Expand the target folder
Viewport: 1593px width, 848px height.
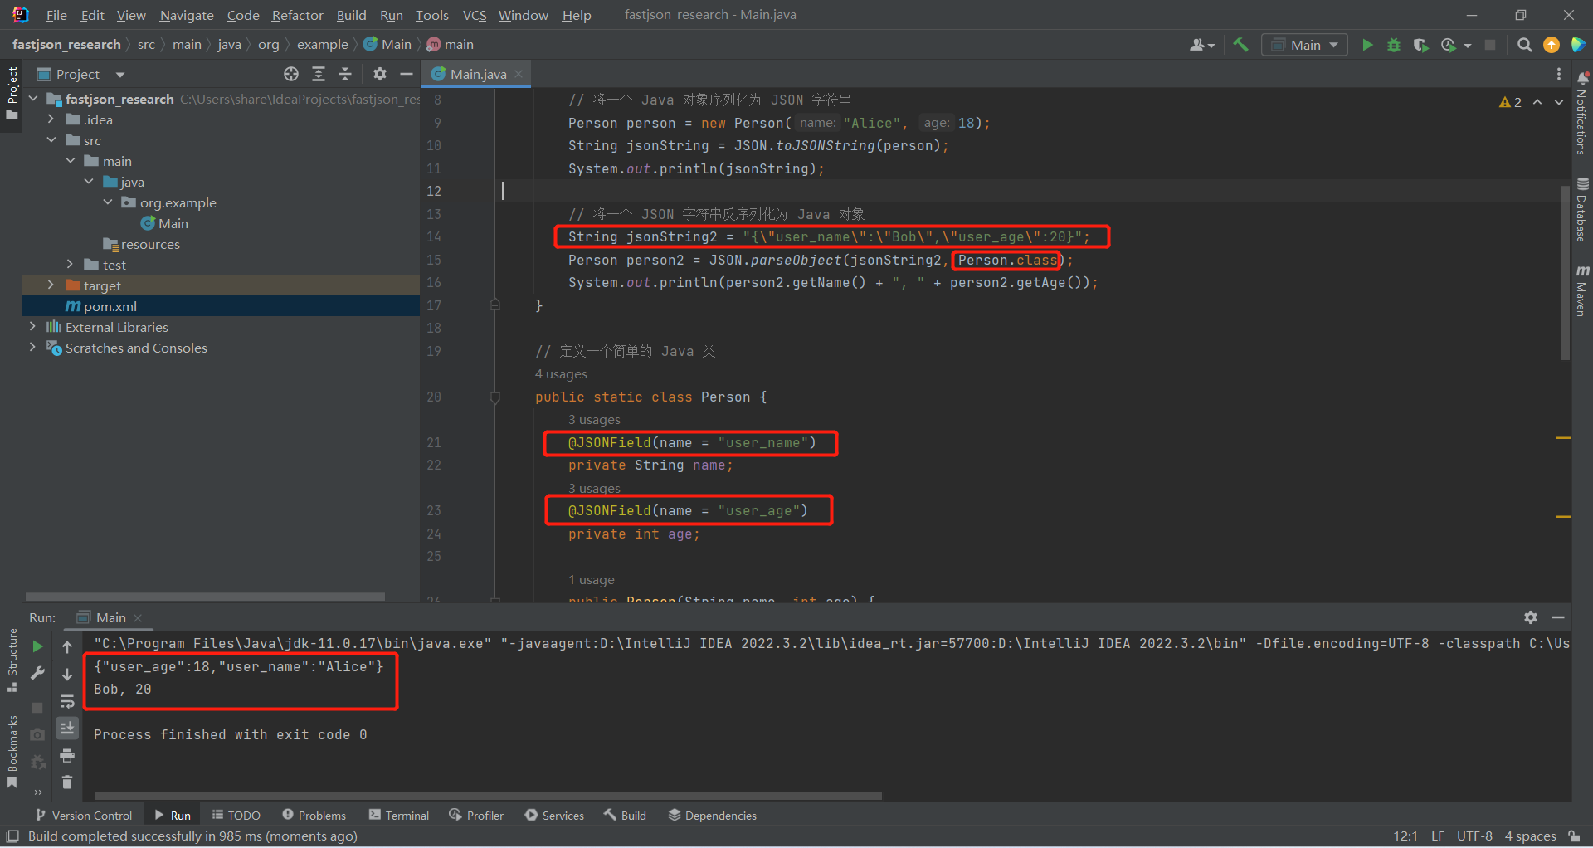51,285
